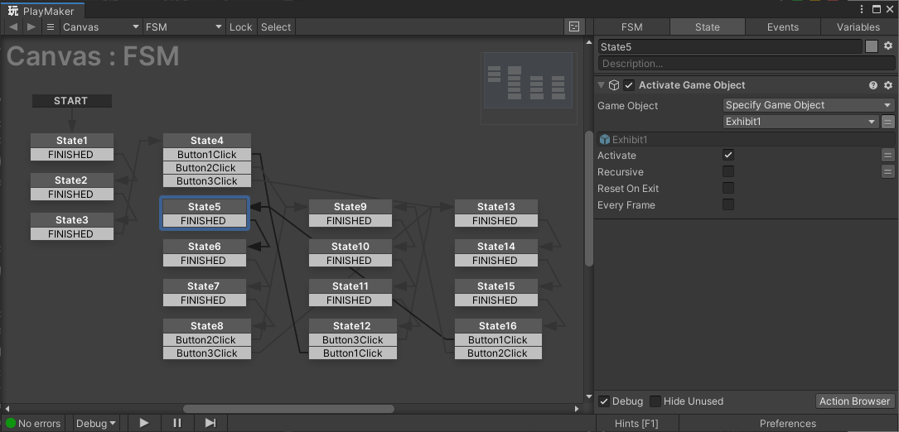The width and height of the screenshot is (899, 432).
Task: Switch to the State tab
Action: click(708, 27)
